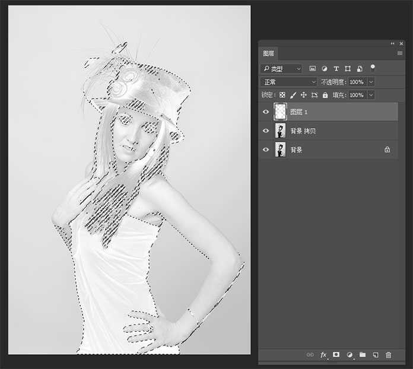Expand the 不透明度 opacity dropdown arrow
Image resolution: width=413 pixels, height=369 pixels.
click(371, 82)
